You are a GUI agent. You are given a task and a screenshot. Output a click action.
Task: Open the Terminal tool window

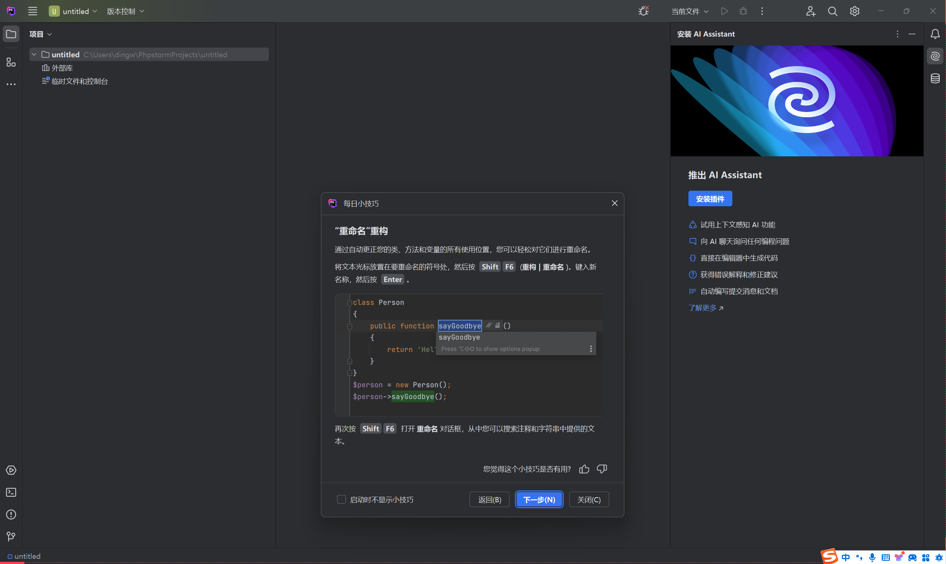point(11,493)
